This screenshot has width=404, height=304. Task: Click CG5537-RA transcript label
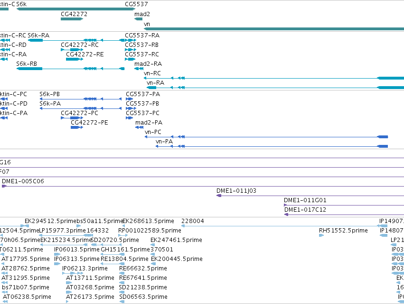142,35
